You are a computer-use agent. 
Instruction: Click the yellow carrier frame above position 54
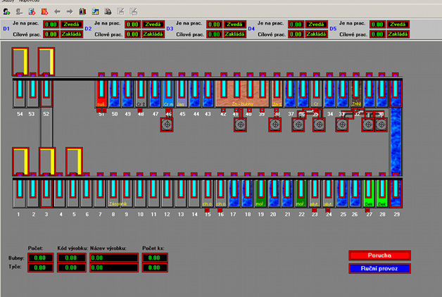pyautogui.click(x=20, y=62)
